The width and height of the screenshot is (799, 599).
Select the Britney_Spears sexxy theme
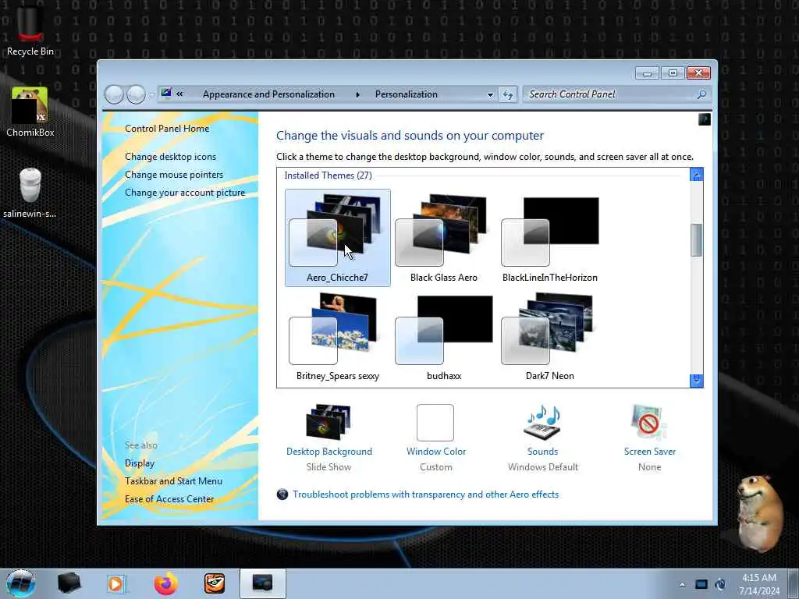(337, 336)
